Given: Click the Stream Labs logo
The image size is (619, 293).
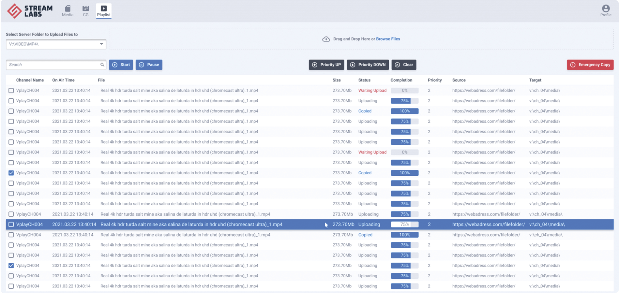Looking at the screenshot, I should pyautogui.click(x=30, y=11).
